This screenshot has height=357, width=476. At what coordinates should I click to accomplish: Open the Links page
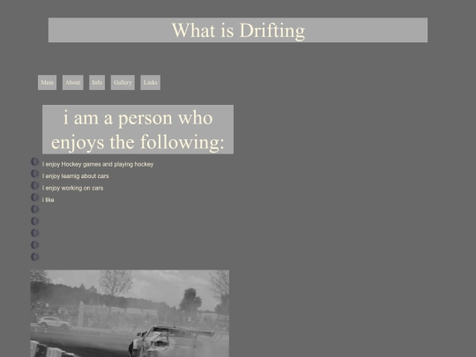[150, 83]
